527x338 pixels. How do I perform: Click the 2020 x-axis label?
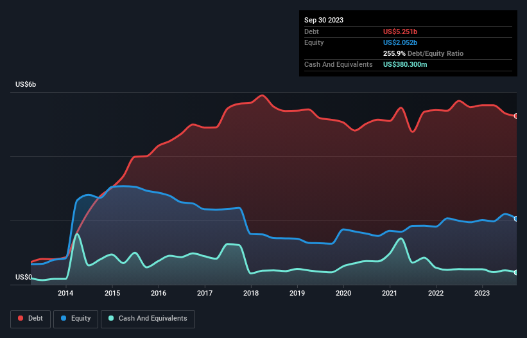tap(343, 293)
